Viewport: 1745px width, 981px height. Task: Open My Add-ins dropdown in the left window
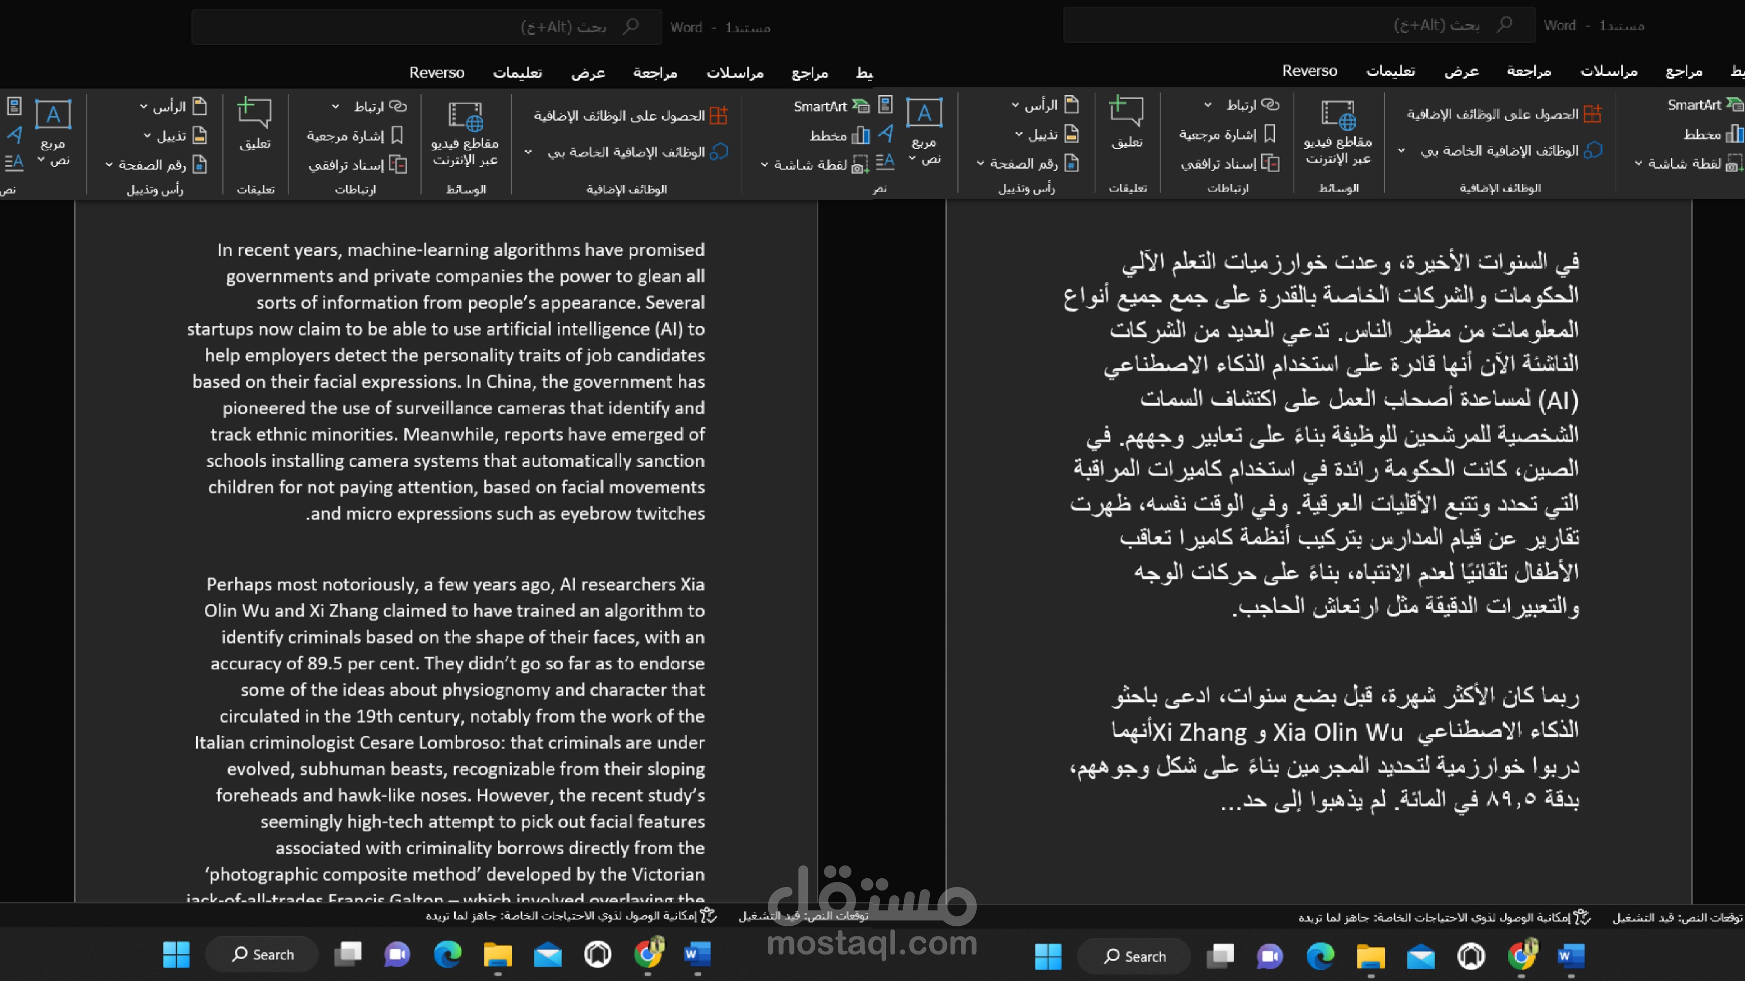click(528, 152)
